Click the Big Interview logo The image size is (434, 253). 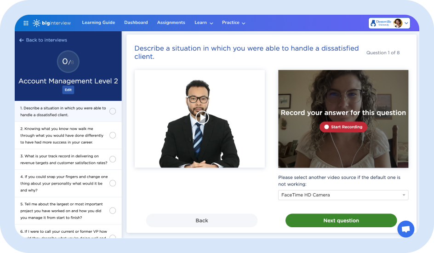tap(52, 23)
